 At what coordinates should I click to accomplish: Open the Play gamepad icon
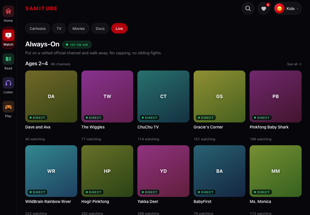point(8,107)
